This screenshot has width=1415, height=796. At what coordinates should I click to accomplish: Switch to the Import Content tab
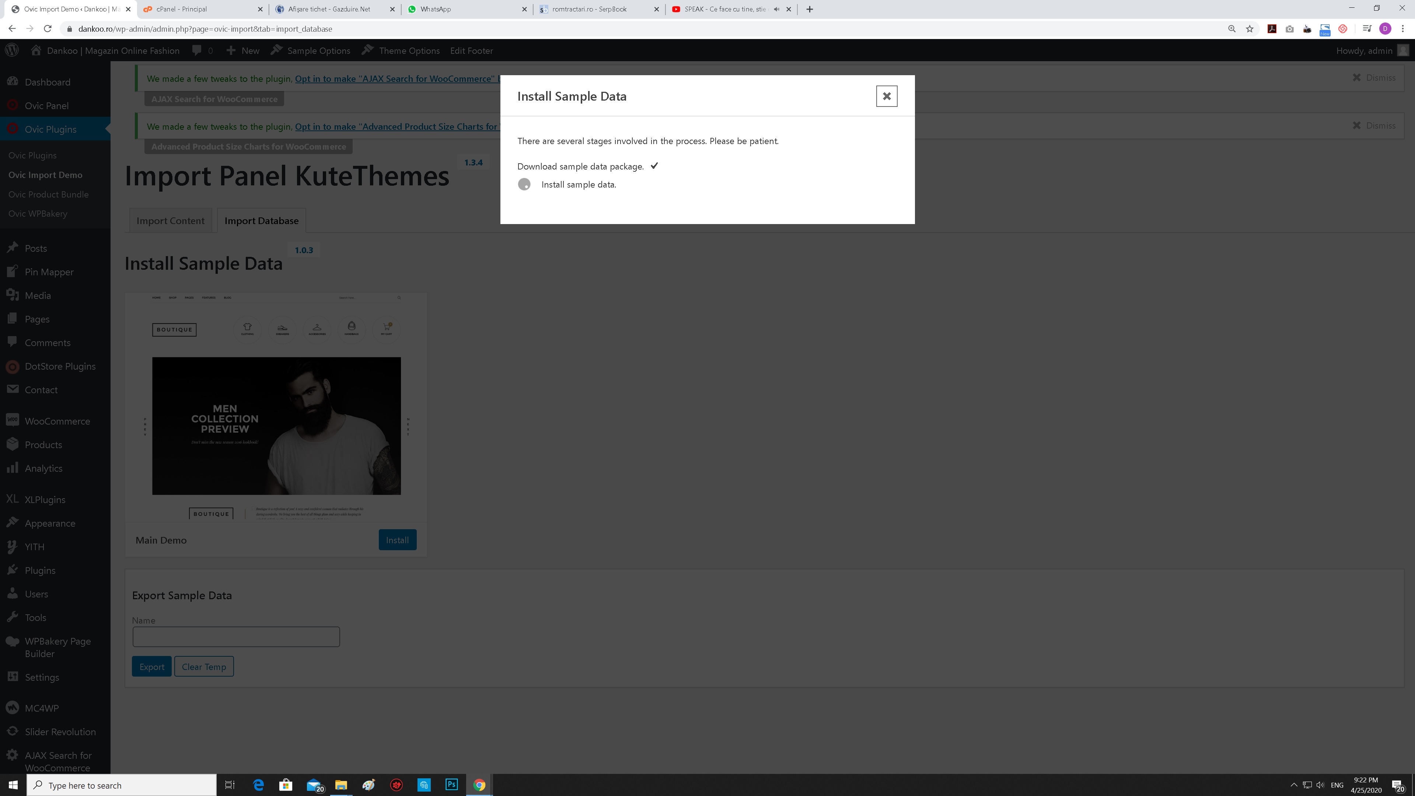[170, 221]
